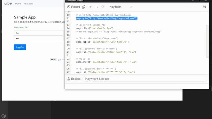This screenshot has height=119, width=212.
Task: Click the clear list icon at toolbar right
Action: tap(205, 7)
